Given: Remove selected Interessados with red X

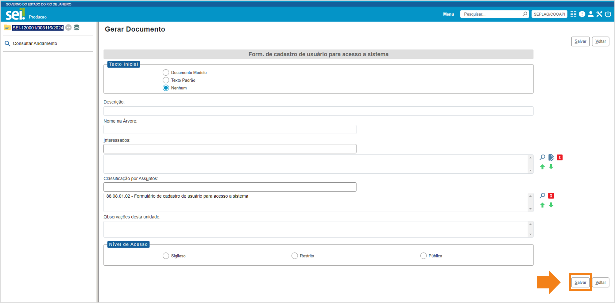Looking at the screenshot, I should [560, 157].
